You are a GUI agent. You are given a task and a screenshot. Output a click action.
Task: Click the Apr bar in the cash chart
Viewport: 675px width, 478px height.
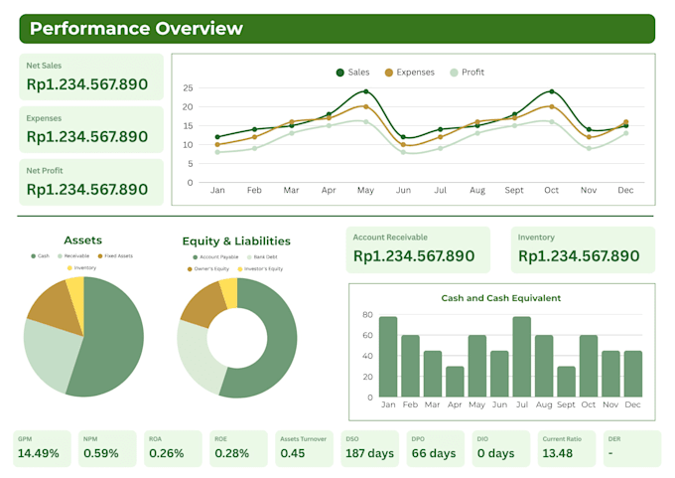455,382
